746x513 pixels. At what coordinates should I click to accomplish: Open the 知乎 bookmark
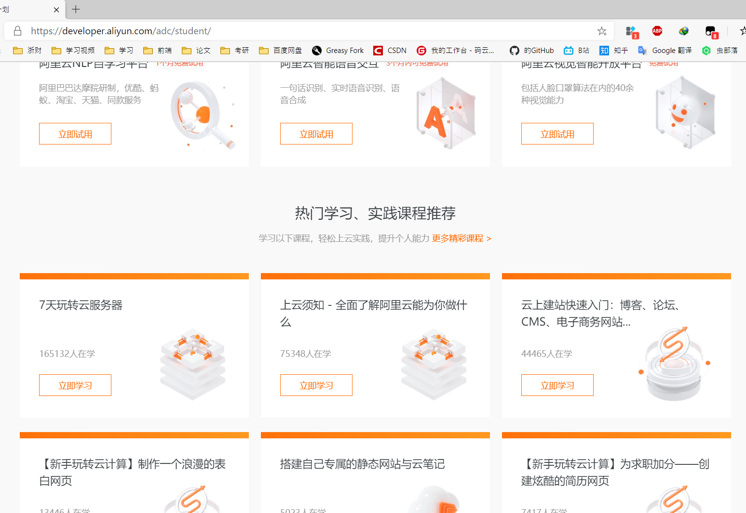[614, 51]
